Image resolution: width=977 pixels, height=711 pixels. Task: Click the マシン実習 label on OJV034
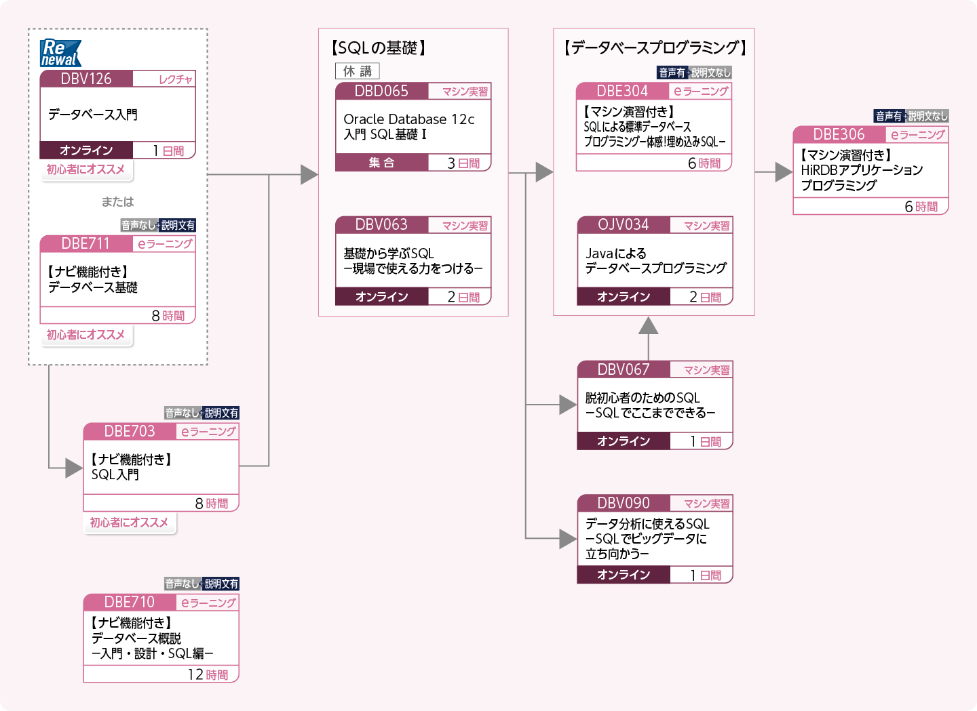coord(706,226)
